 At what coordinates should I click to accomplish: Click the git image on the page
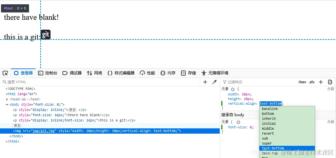point(46,35)
